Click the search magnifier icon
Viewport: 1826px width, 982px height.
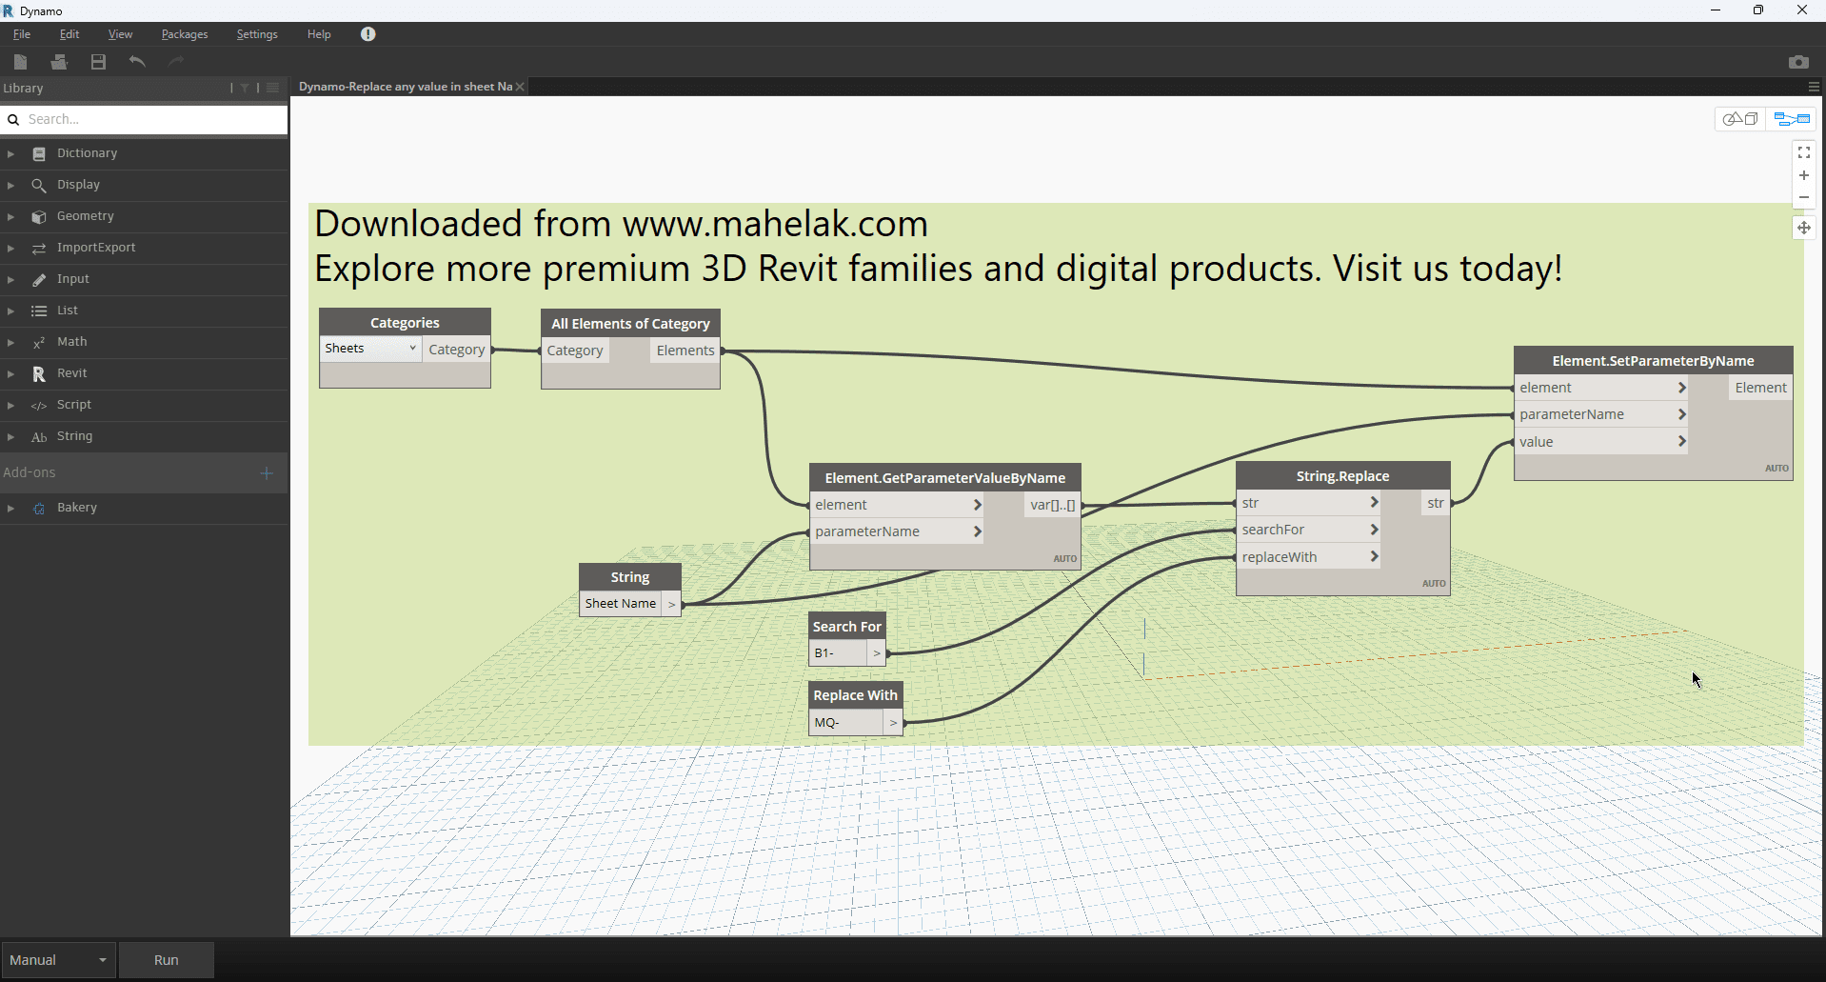[13, 120]
